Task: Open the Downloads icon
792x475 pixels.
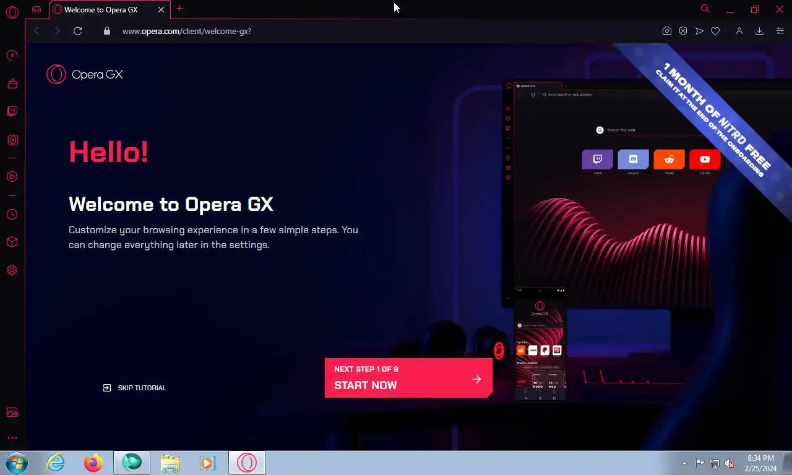Action: pyautogui.click(x=759, y=31)
